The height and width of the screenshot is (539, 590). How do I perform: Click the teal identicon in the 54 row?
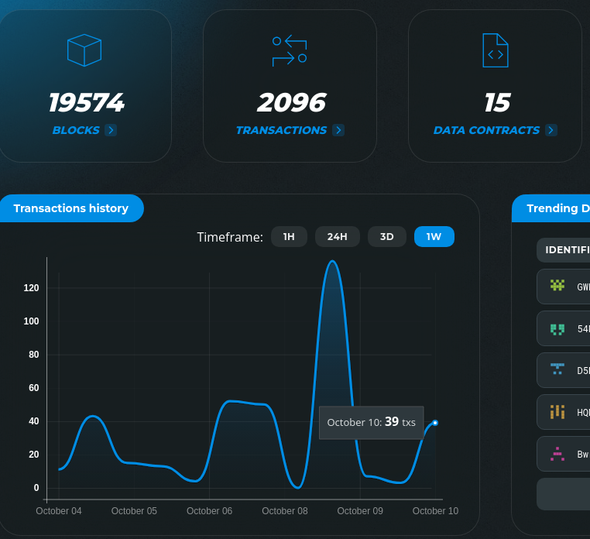pos(557,329)
